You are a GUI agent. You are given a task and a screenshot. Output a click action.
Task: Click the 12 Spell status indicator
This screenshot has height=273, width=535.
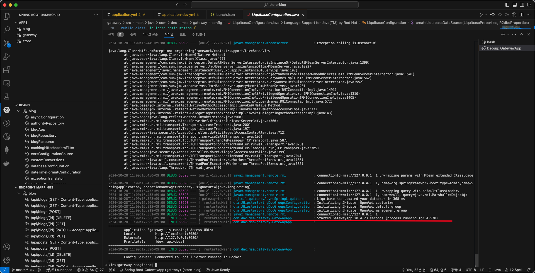(x=514, y=270)
